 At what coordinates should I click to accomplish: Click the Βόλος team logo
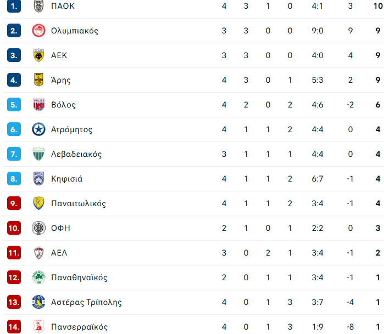click(x=38, y=105)
